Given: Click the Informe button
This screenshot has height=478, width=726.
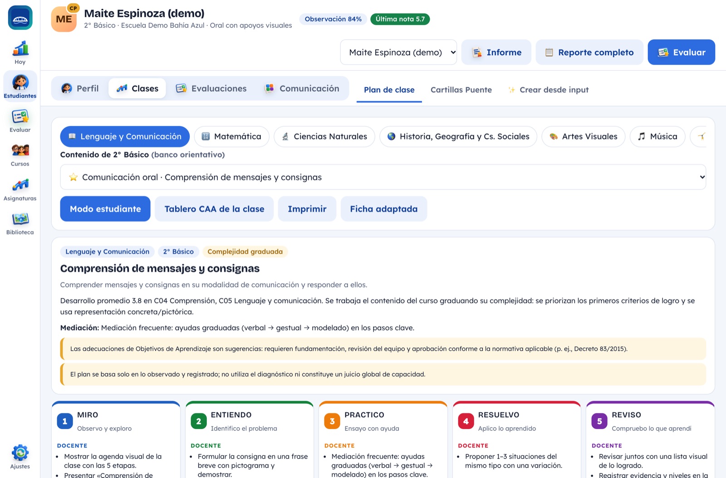Looking at the screenshot, I should coord(496,52).
